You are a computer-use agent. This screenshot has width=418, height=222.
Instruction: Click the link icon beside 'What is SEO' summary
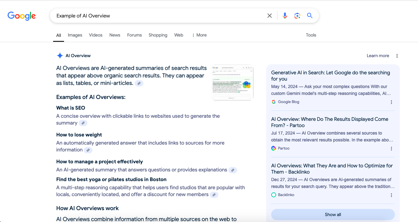83,123
